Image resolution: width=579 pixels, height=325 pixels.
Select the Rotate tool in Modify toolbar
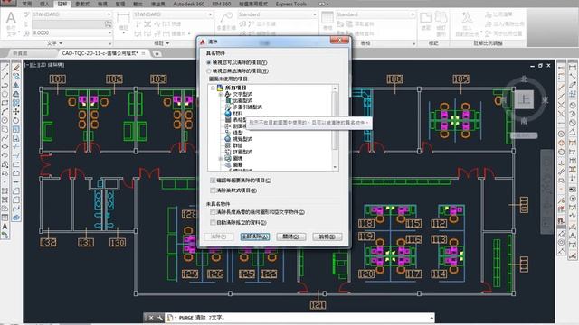(x=16, y=120)
